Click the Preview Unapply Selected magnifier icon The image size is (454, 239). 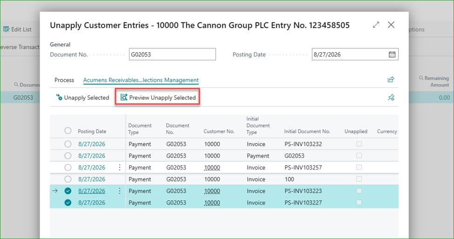(124, 97)
